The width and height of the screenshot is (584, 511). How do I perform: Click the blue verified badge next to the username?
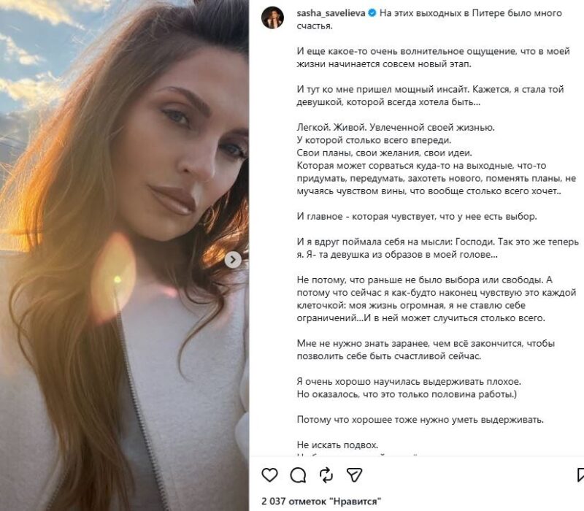point(372,13)
